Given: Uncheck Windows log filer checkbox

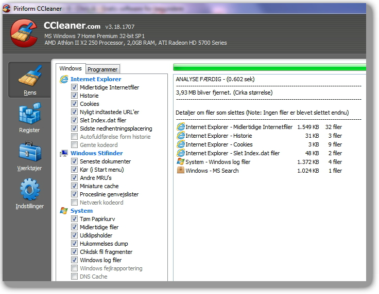Looking at the screenshot, I should click(74, 260).
